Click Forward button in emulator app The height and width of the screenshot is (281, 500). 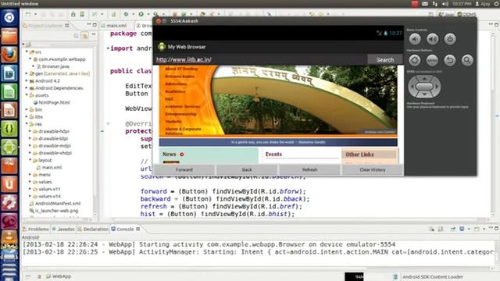(184, 170)
